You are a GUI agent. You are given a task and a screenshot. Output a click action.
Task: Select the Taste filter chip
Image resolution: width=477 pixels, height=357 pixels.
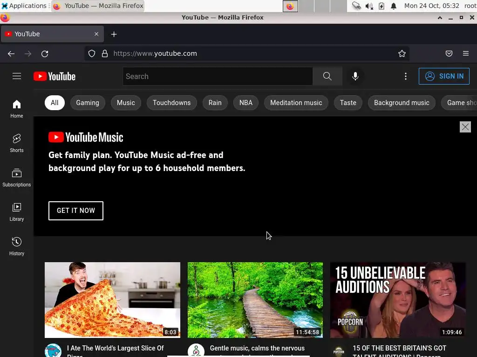click(x=348, y=103)
